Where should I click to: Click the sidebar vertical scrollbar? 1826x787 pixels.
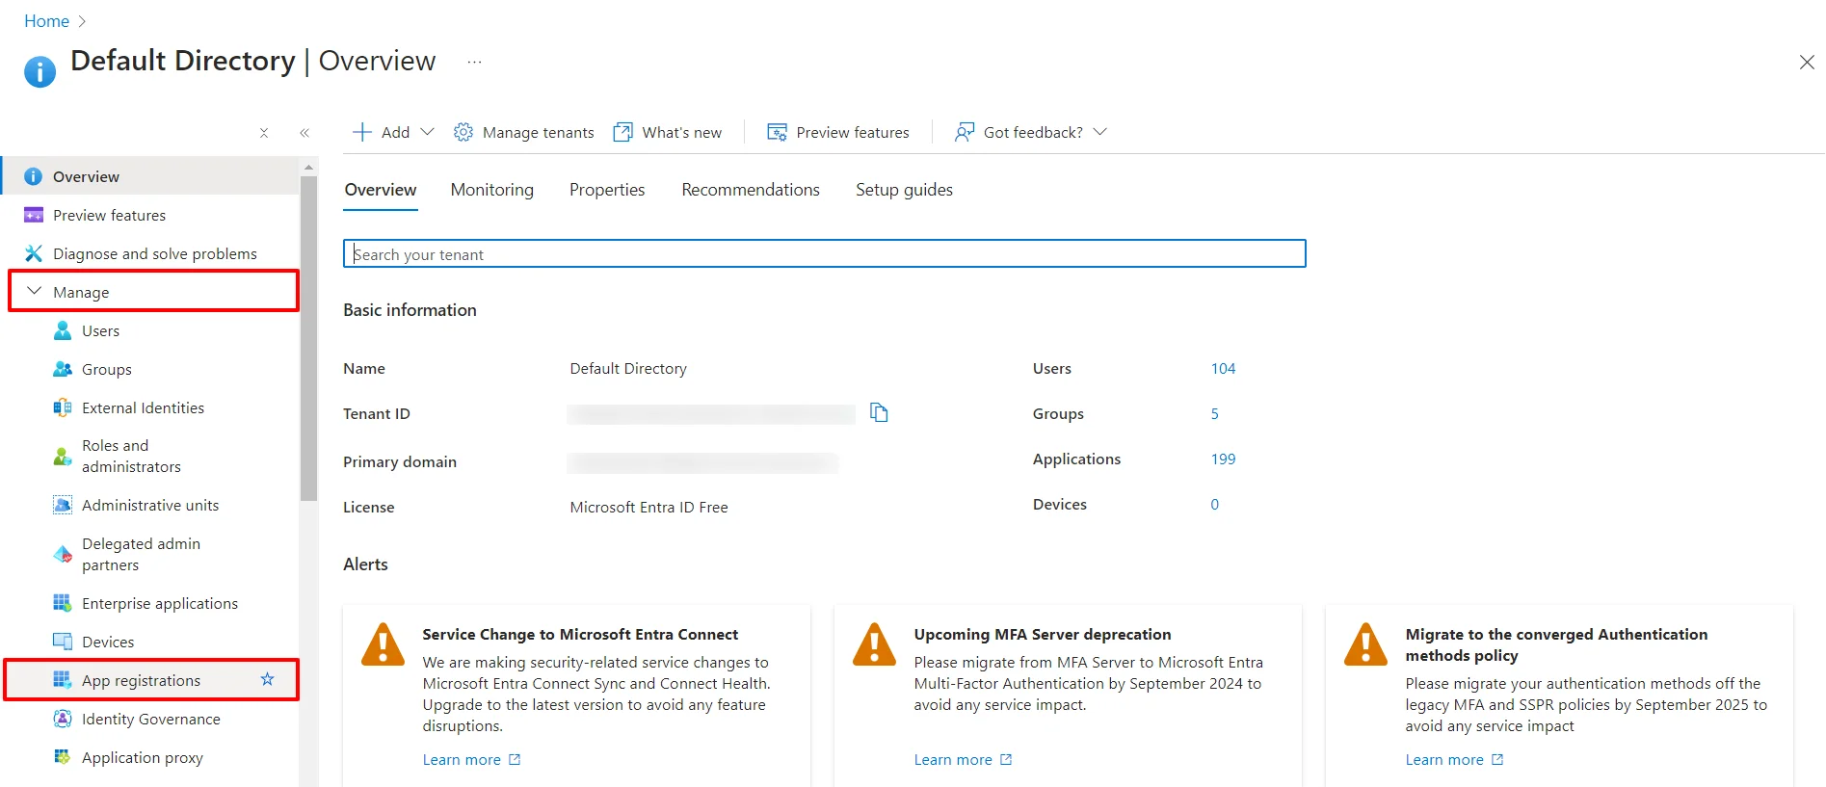point(308,337)
